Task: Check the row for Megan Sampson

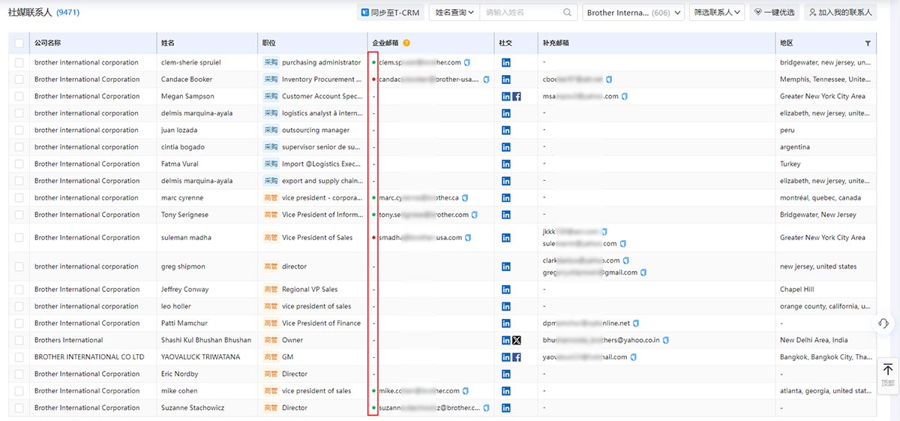Action: coord(19,96)
